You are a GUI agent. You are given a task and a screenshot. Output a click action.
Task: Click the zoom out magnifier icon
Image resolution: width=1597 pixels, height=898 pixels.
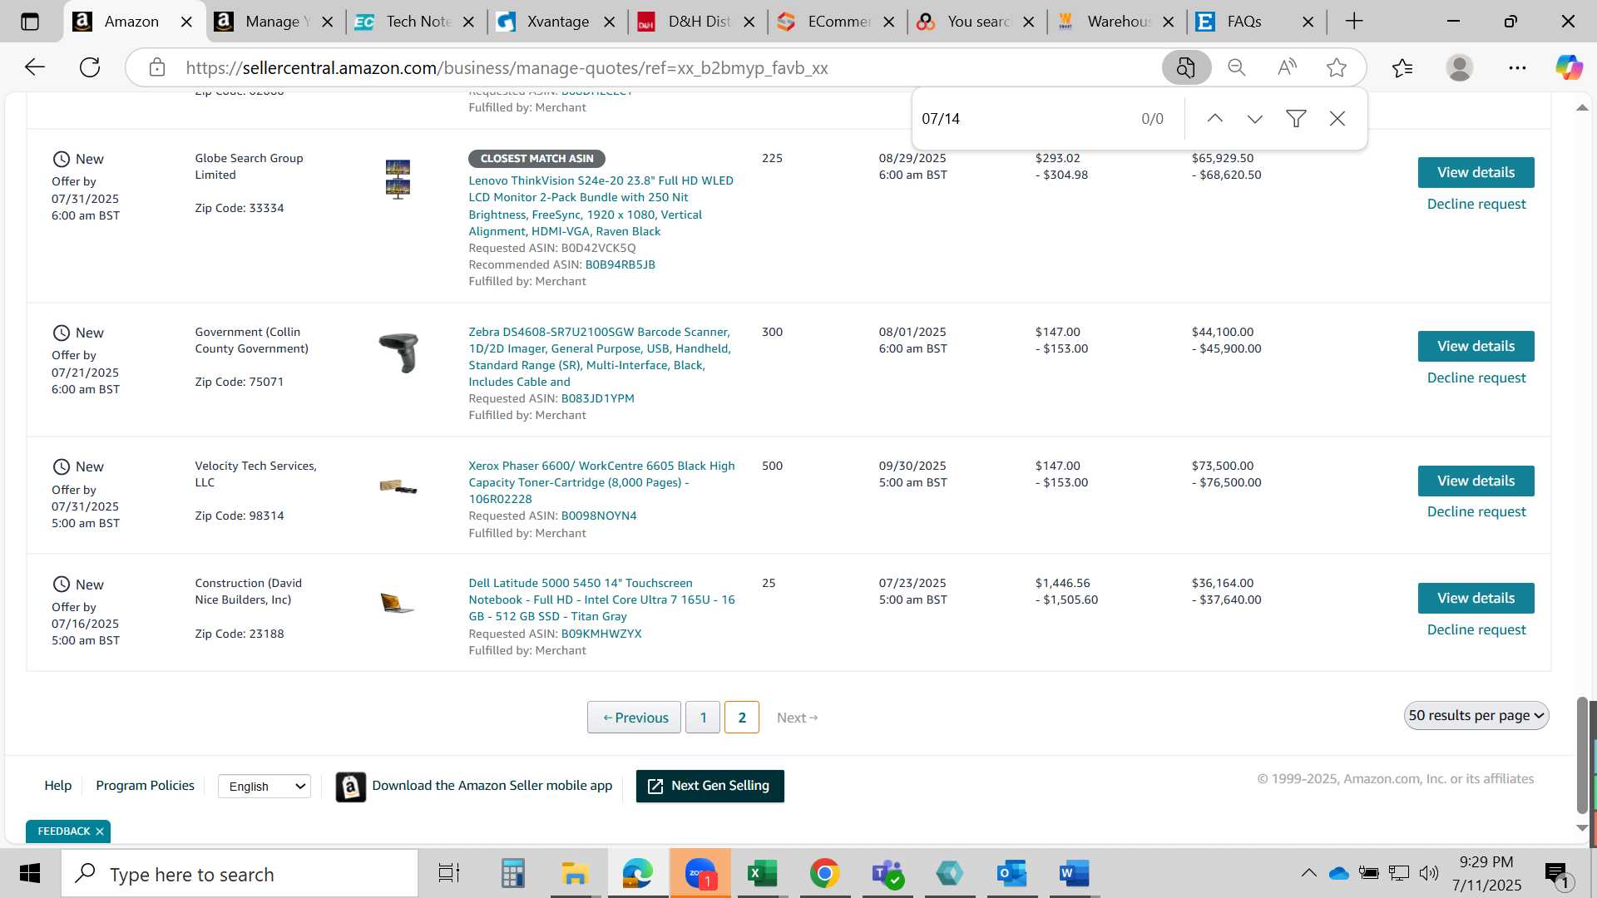(1237, 67)
